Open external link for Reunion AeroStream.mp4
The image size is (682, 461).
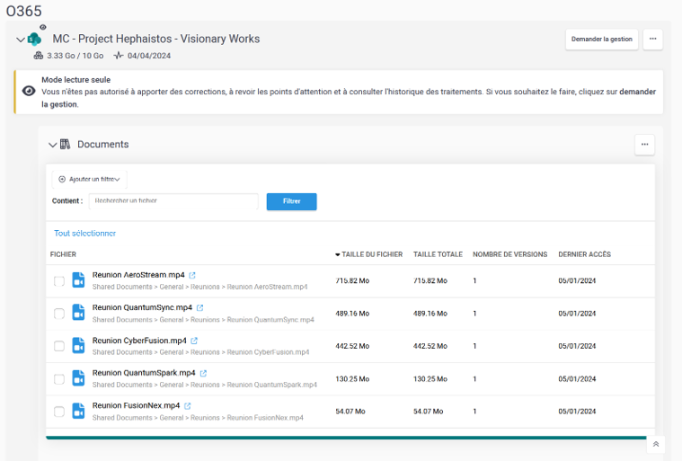192,275
